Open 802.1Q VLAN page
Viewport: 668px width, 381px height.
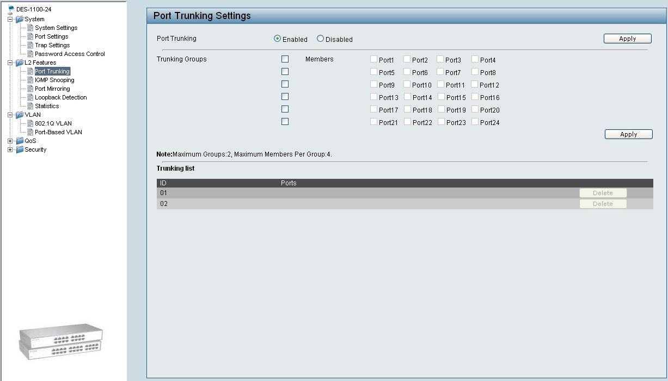[53, 123]
